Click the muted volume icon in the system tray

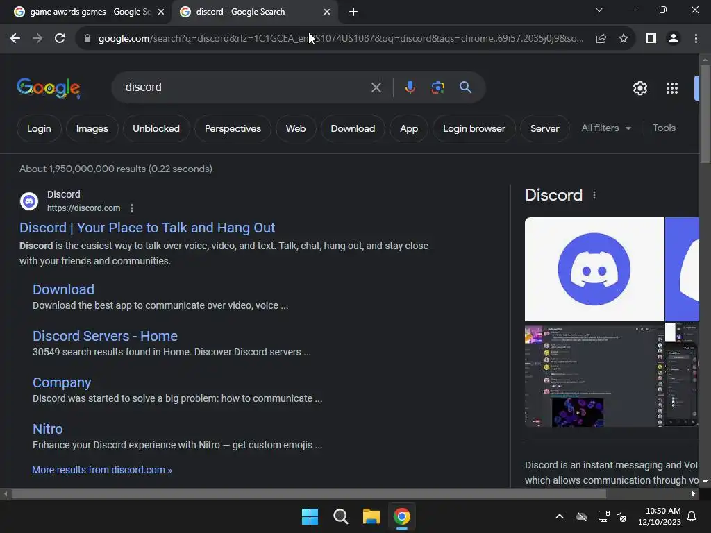pos(621,516)
